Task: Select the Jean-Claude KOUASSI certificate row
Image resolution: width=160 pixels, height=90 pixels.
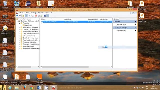Action: point(76,22)
